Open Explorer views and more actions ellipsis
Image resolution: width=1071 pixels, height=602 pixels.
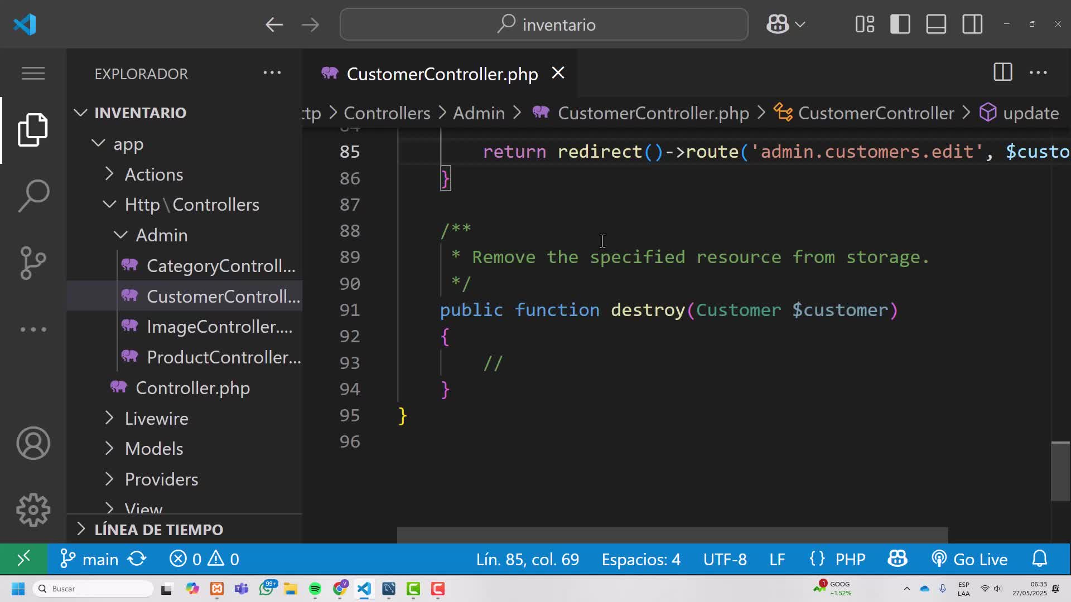tap(272, 72)
